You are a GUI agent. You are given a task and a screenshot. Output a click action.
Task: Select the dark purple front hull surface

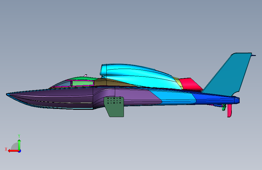(52, 99)
